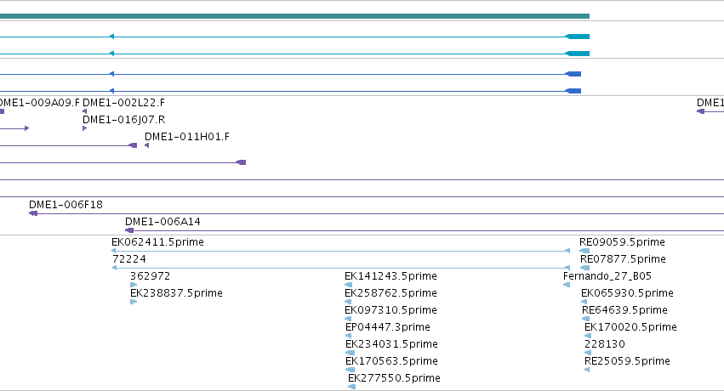Click the 72224 feature label

coord(129,259)
